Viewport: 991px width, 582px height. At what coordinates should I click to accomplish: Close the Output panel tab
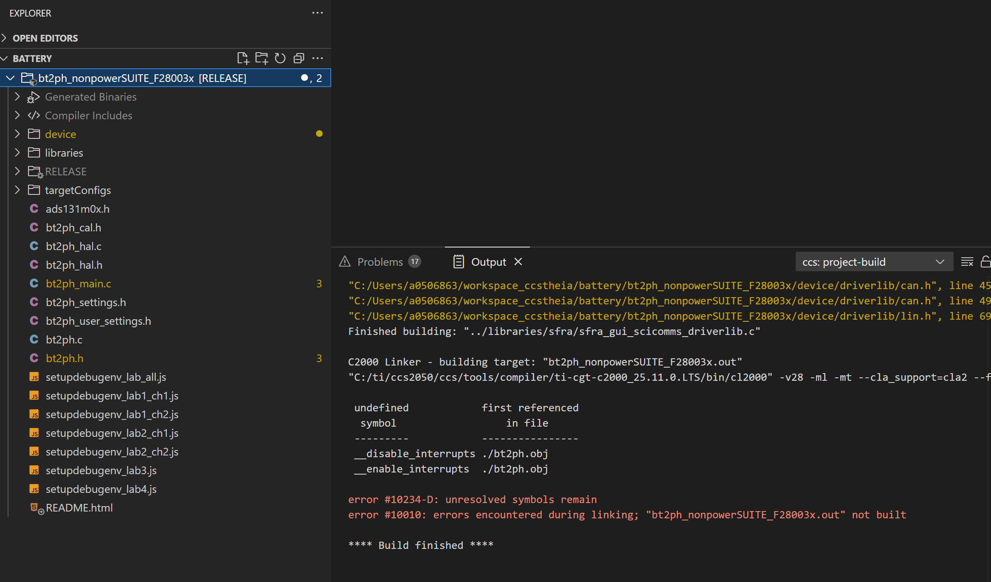(518, 261)
